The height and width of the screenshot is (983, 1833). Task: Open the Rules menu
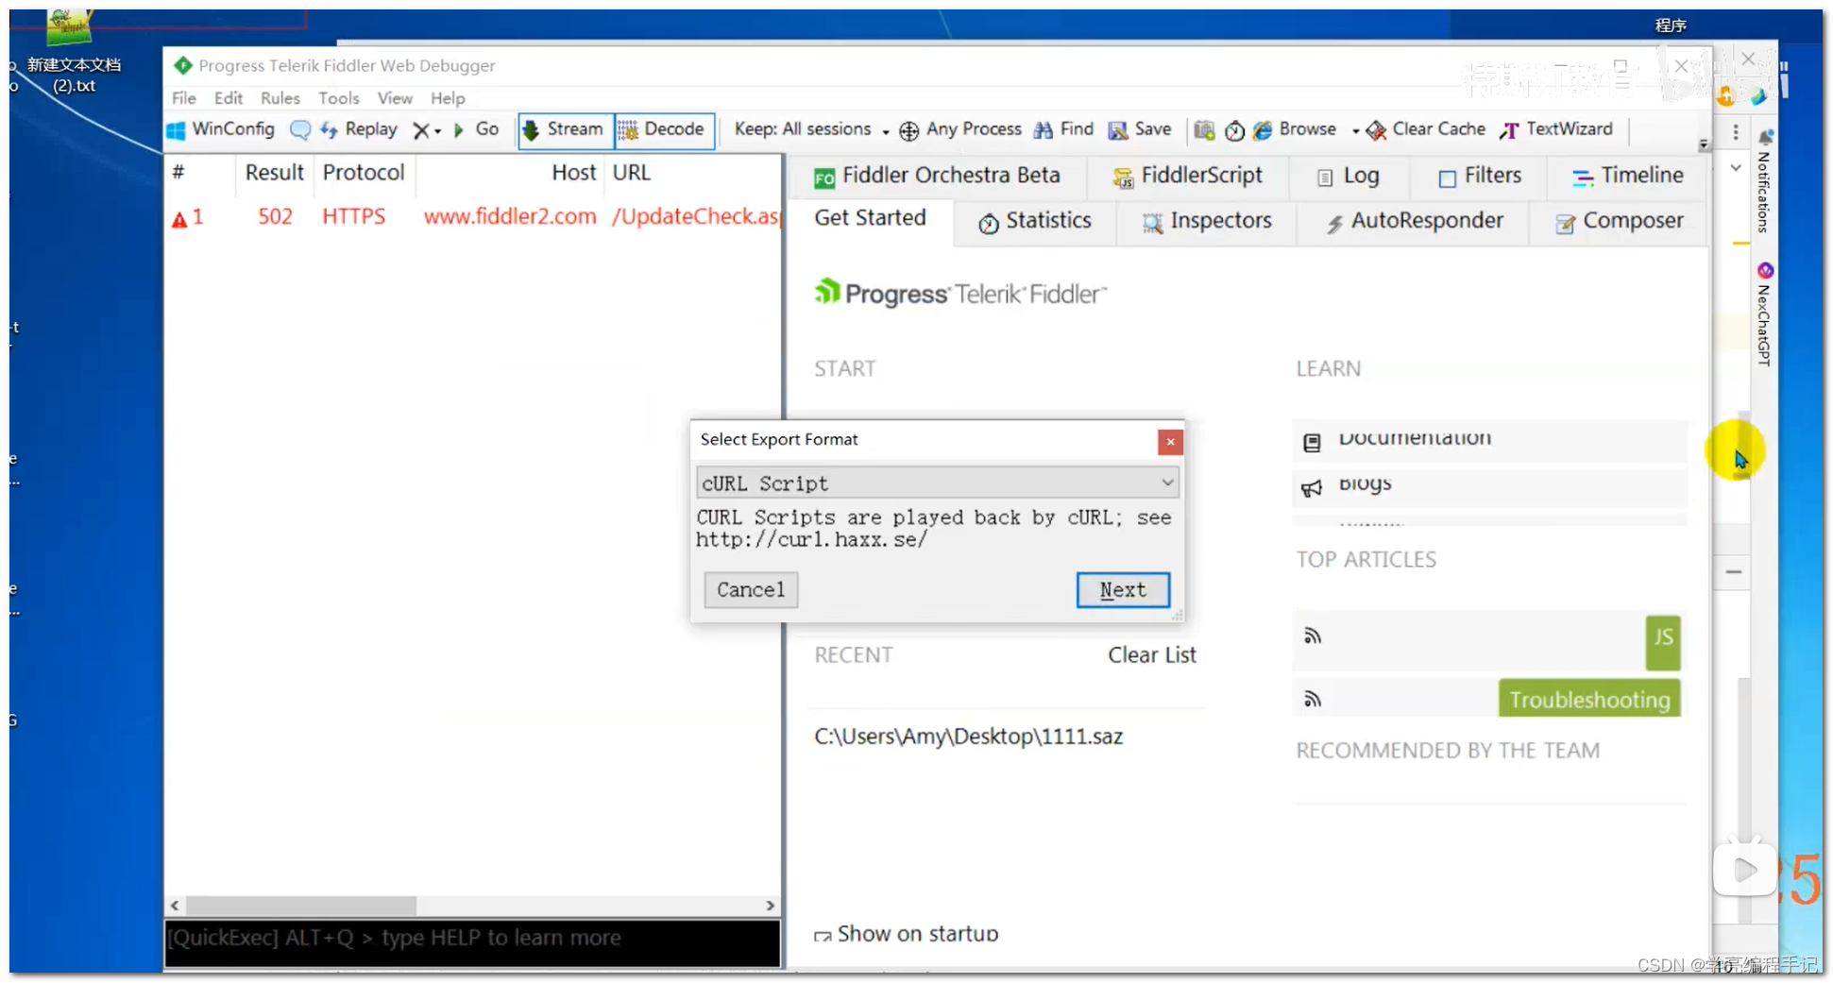click(280, 98)
